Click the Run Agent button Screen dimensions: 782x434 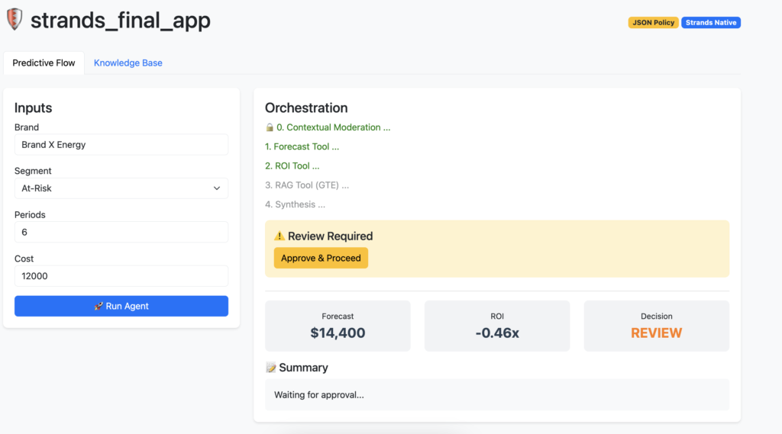[x=121, y=306]
